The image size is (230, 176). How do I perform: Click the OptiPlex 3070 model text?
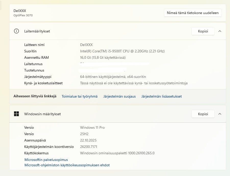23,15
